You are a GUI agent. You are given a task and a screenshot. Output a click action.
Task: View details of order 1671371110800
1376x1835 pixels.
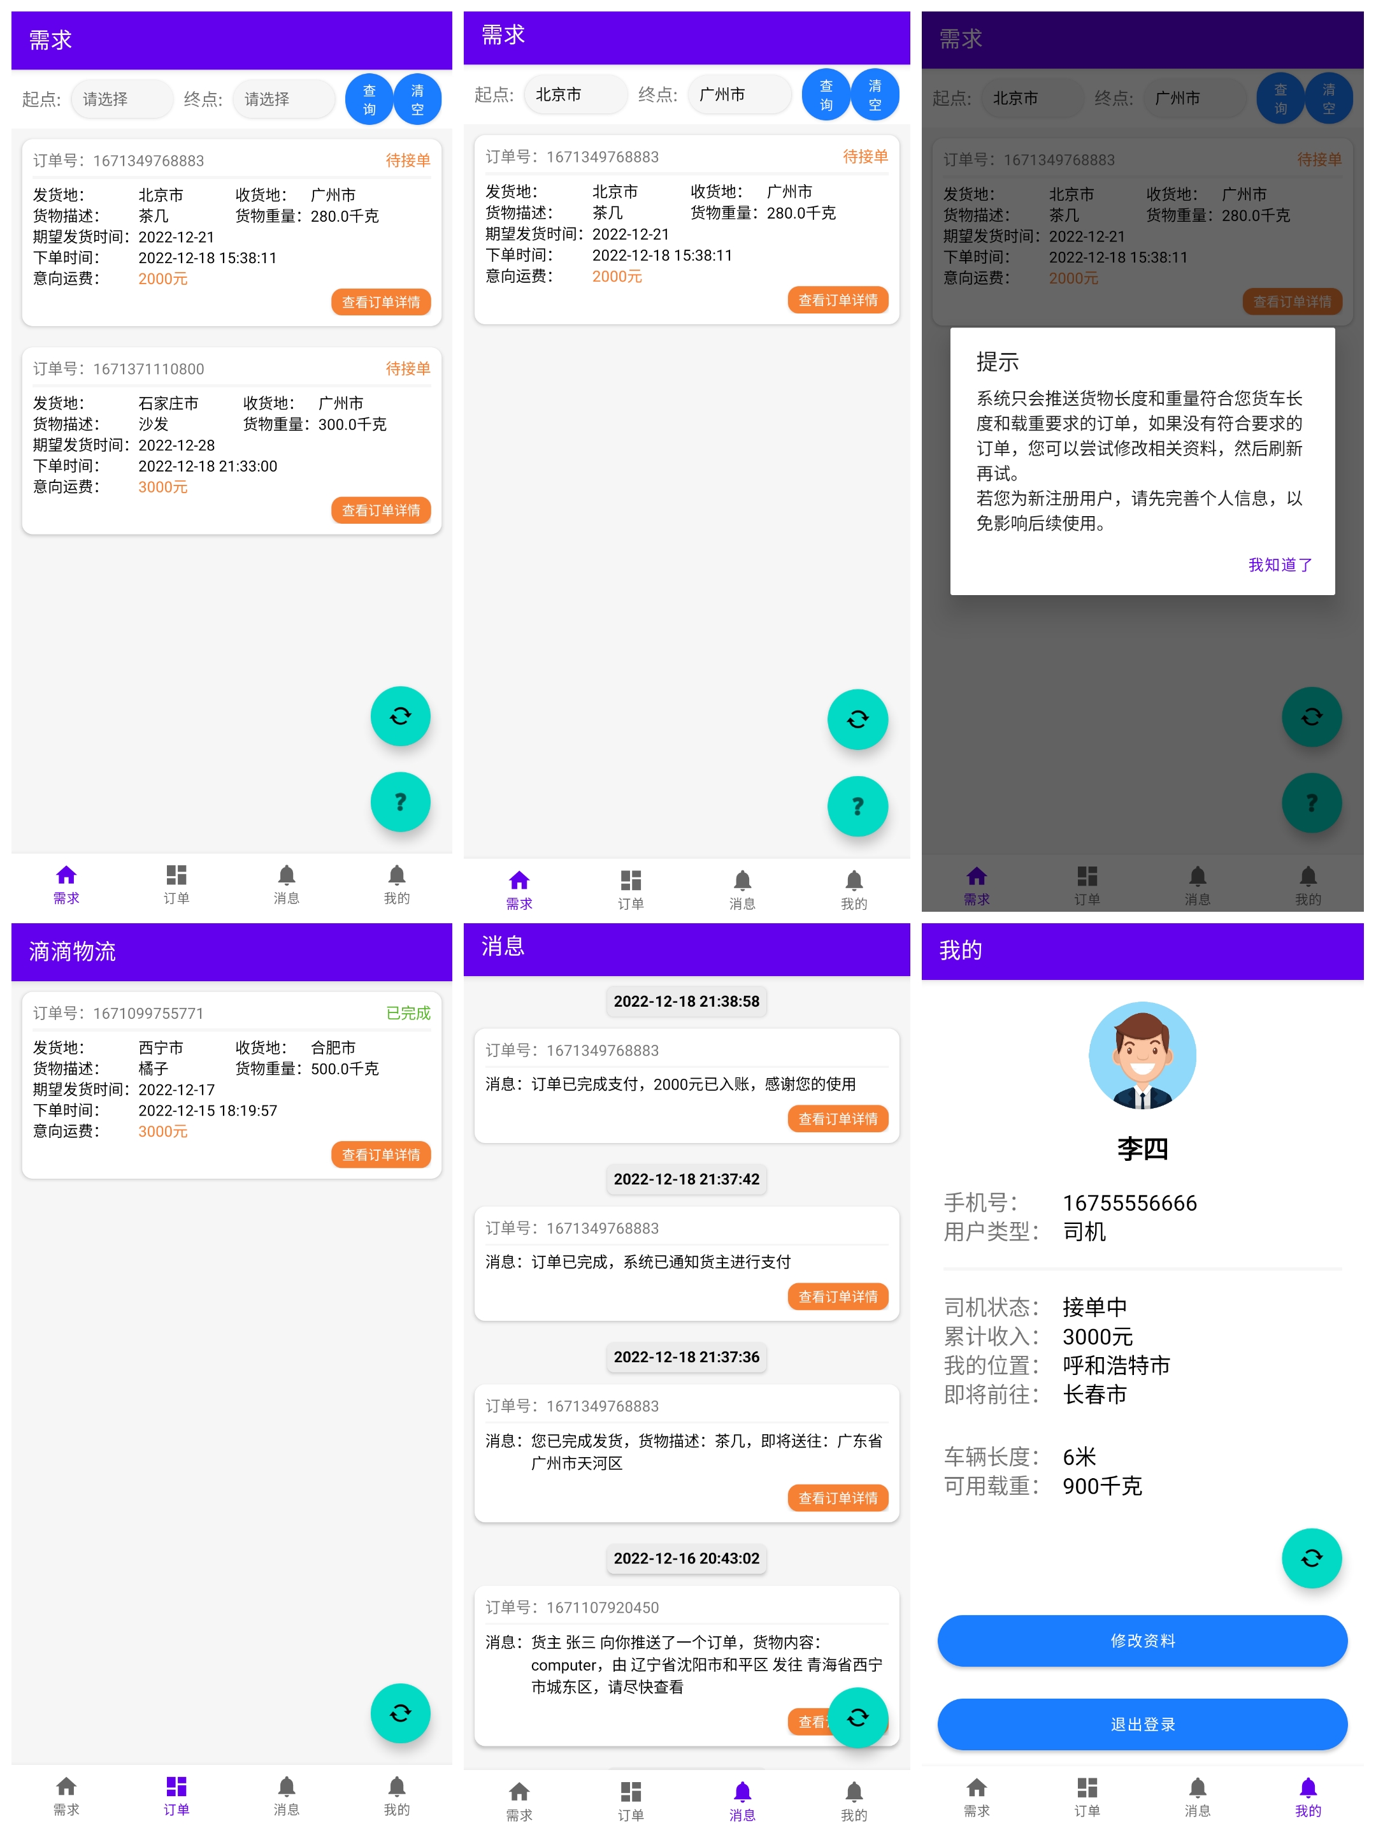point(381,510)
